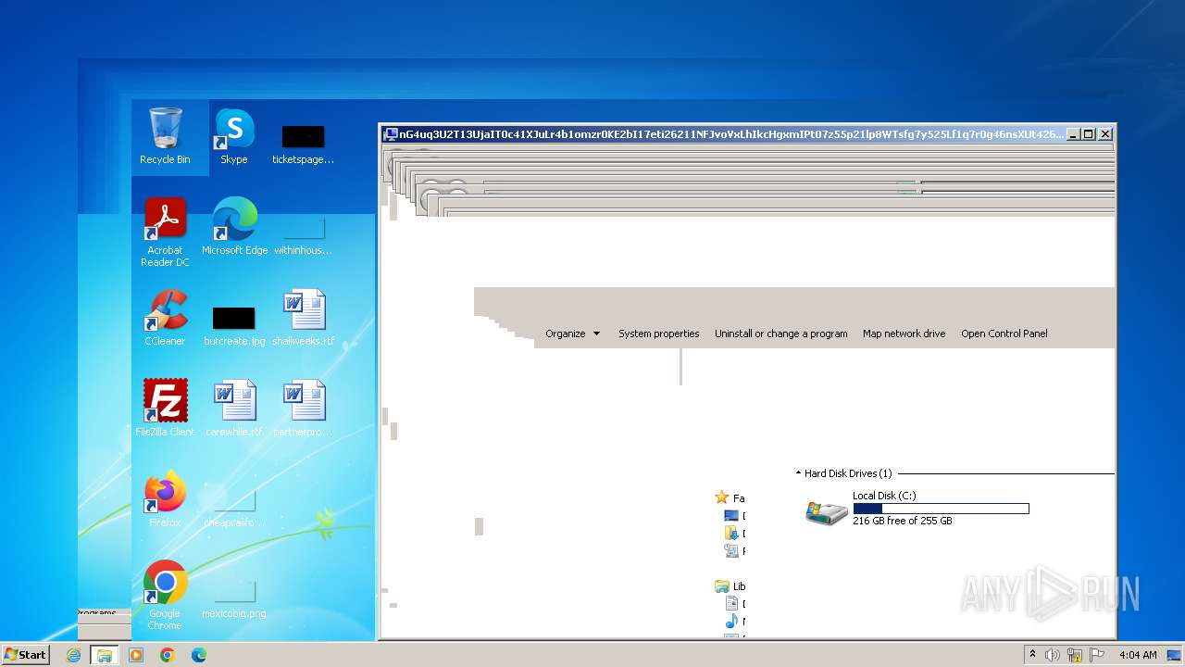Open the Firefox desktop shortcut
The height and width of the screenshot is (667, 1185).
coord(165,499)
